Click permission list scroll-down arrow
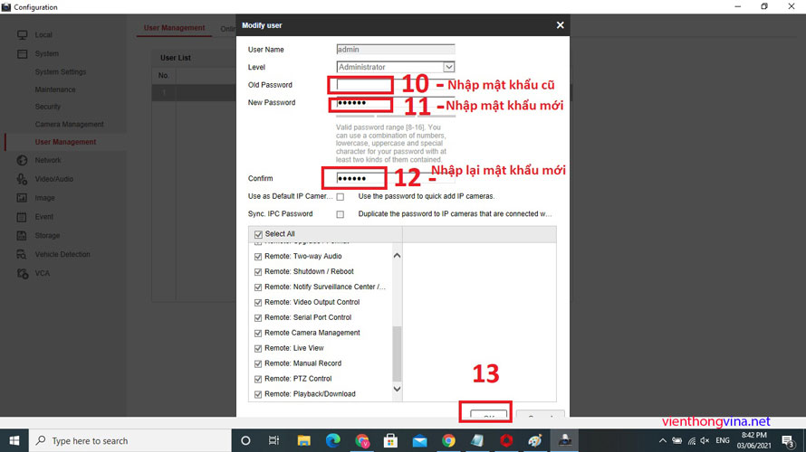 (397, 389)
